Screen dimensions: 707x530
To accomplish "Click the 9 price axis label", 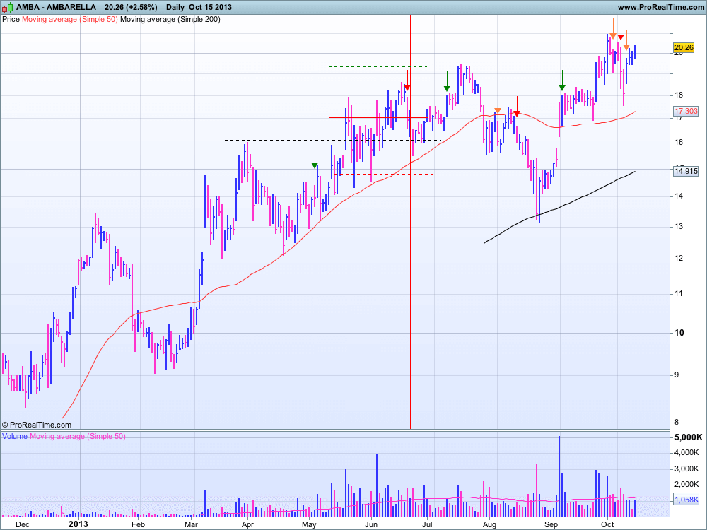I will pyautogui.click(x=677, y=375).
